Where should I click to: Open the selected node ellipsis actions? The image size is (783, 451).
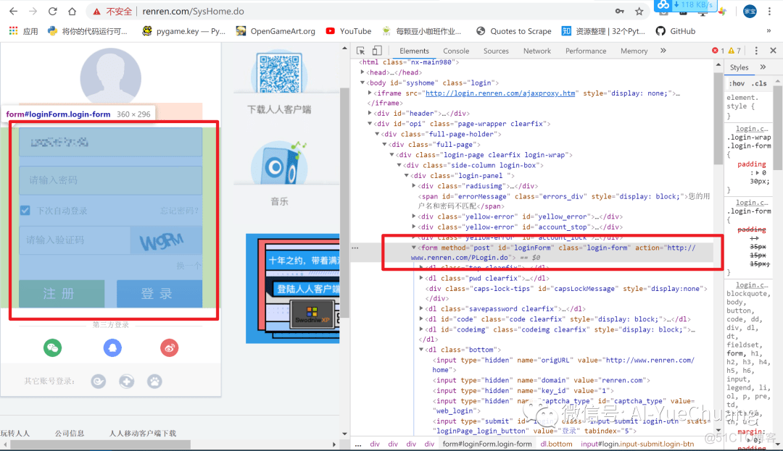pyautogui.click(x=355, y=248)
